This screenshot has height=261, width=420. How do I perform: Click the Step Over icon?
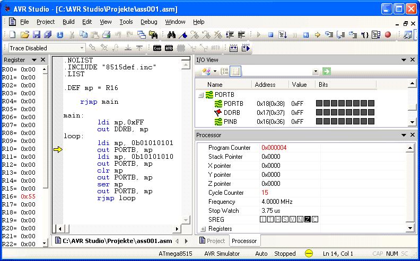pos(340,34)
